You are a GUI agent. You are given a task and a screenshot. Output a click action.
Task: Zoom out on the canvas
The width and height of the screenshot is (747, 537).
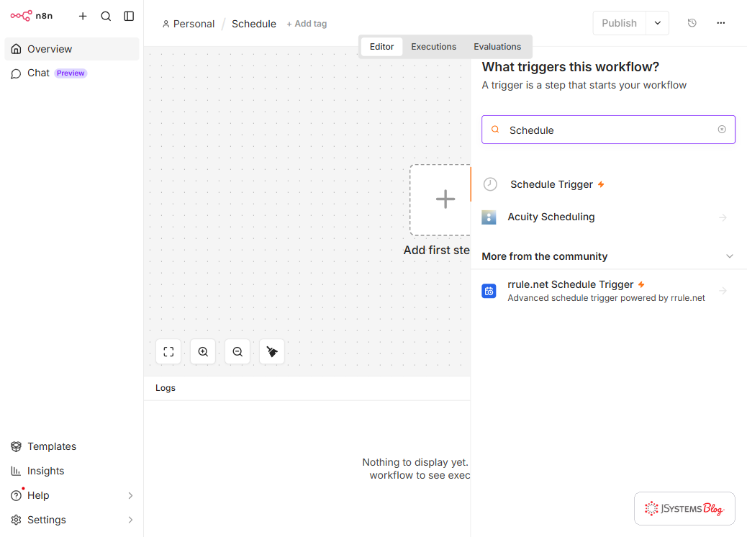click(237, 352)
